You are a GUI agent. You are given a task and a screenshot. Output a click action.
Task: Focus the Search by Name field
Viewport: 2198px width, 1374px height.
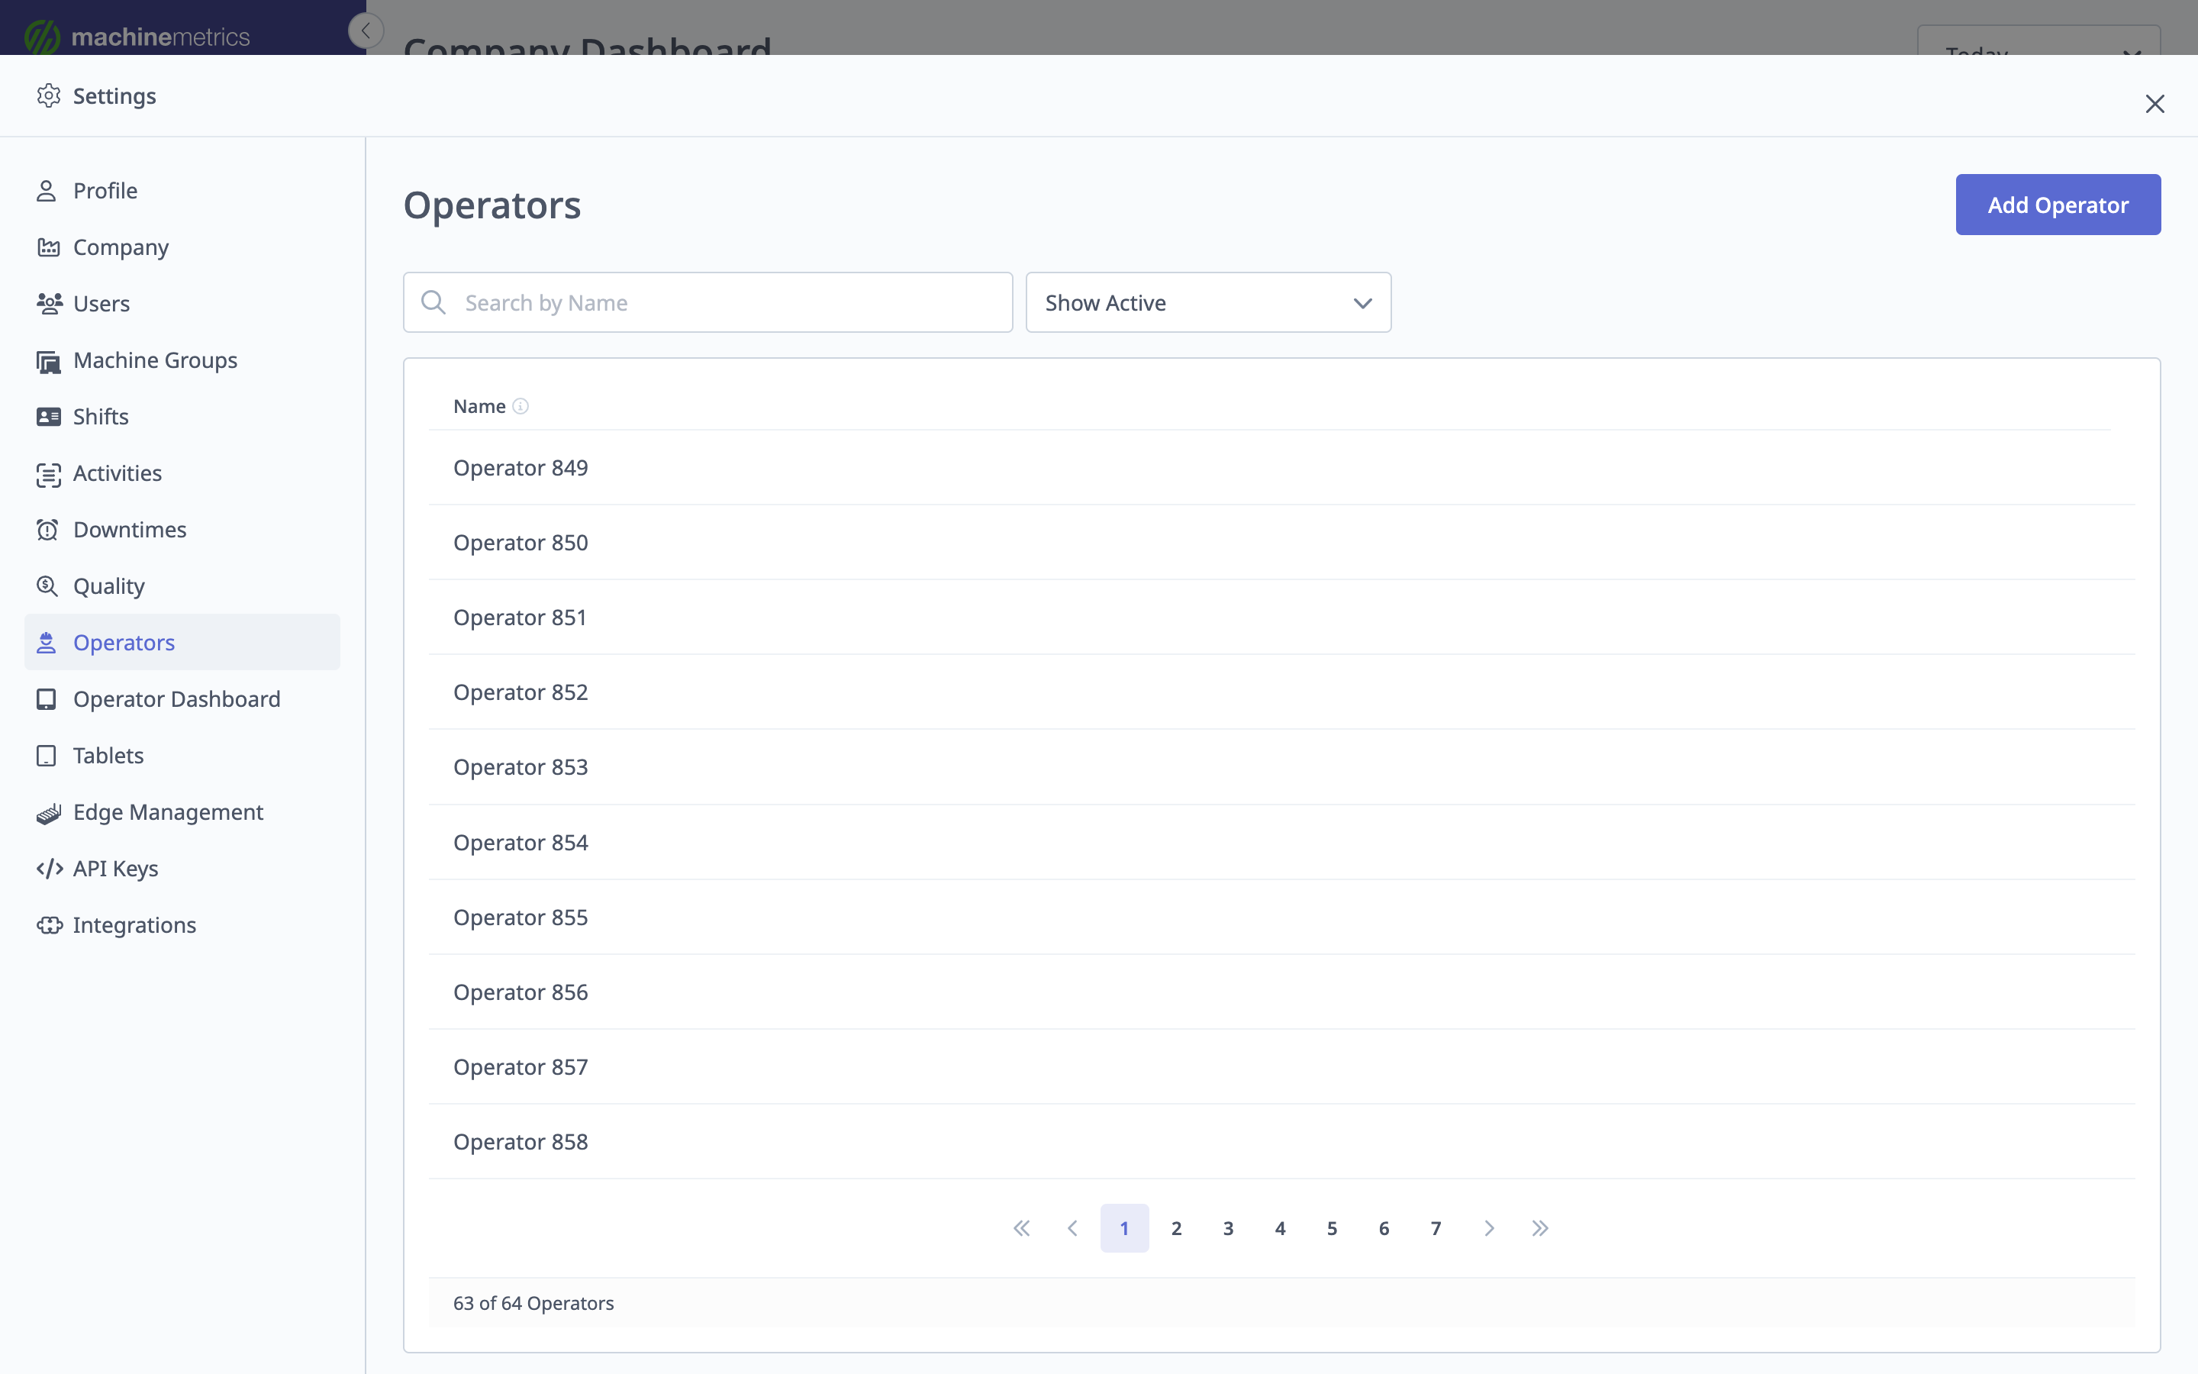[x=707, y=302]
